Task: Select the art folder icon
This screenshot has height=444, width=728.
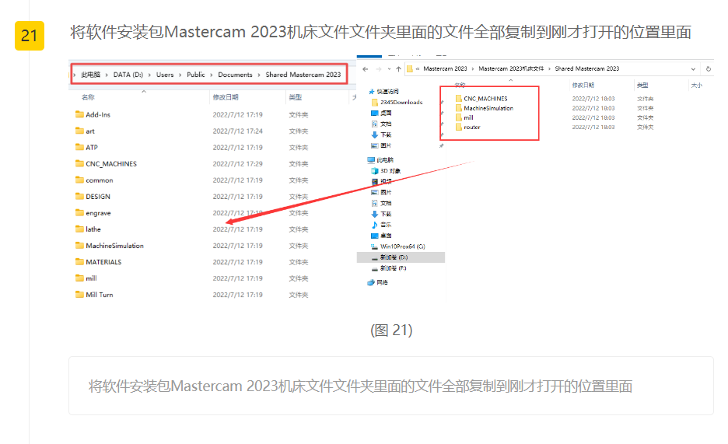Action: click(79, 131)
